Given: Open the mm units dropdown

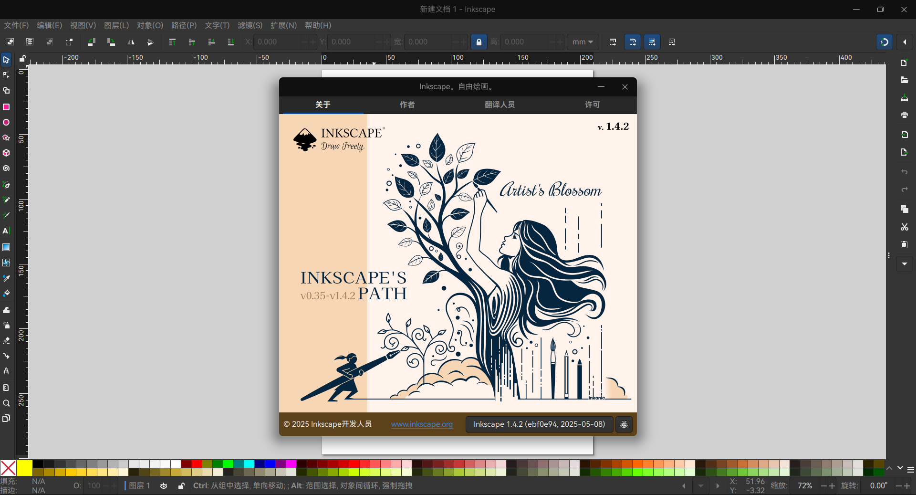Looking at the screenshot, I should [x=583, y=42].
